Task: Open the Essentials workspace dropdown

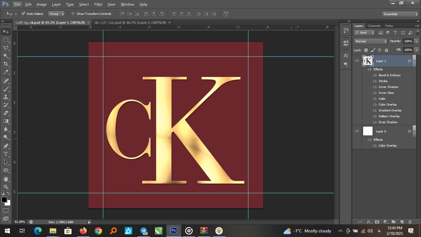Action: 400,14
